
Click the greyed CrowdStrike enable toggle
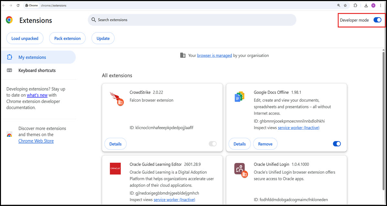212,144
